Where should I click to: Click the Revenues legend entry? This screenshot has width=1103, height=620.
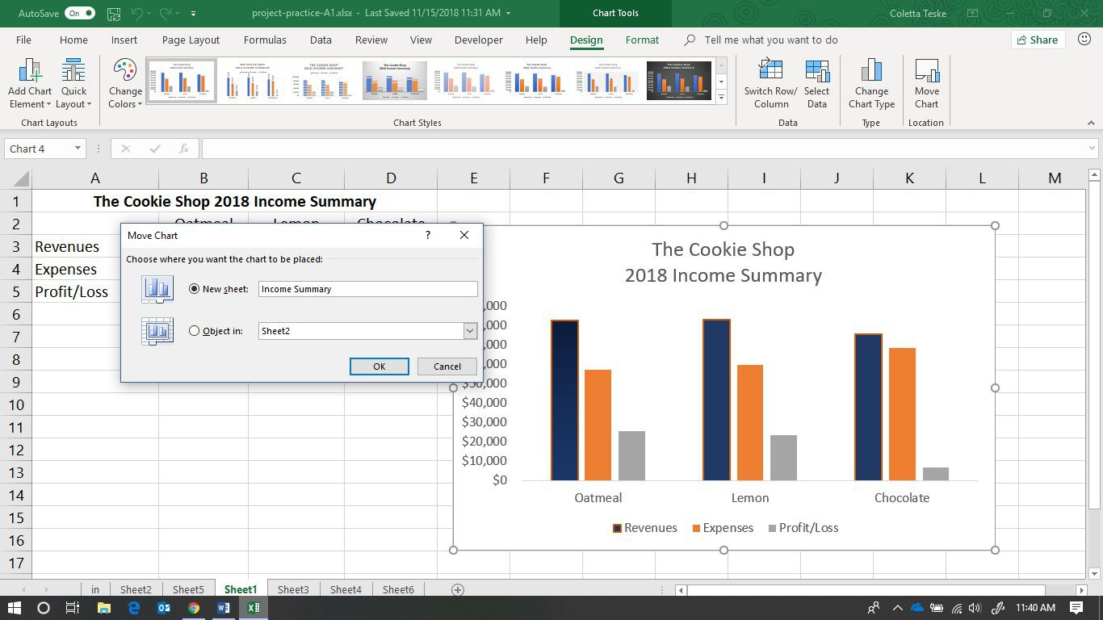coord(644,528)
